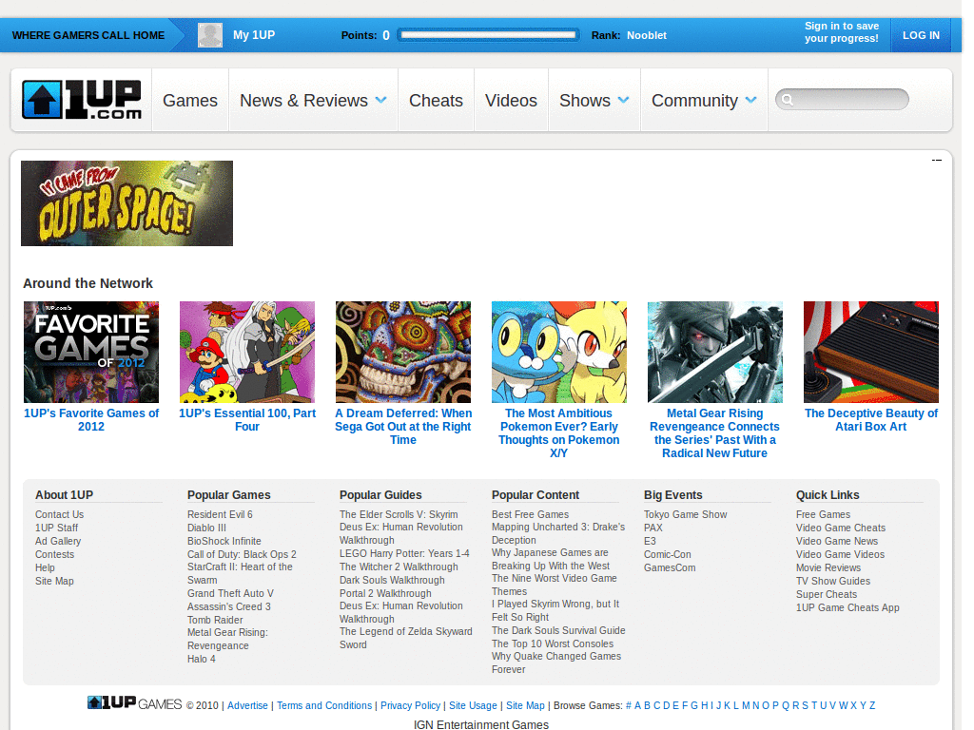The height and width of the screenshot is (730, 974).
Task: Open the Cheats tab
Action: [436, 100]
